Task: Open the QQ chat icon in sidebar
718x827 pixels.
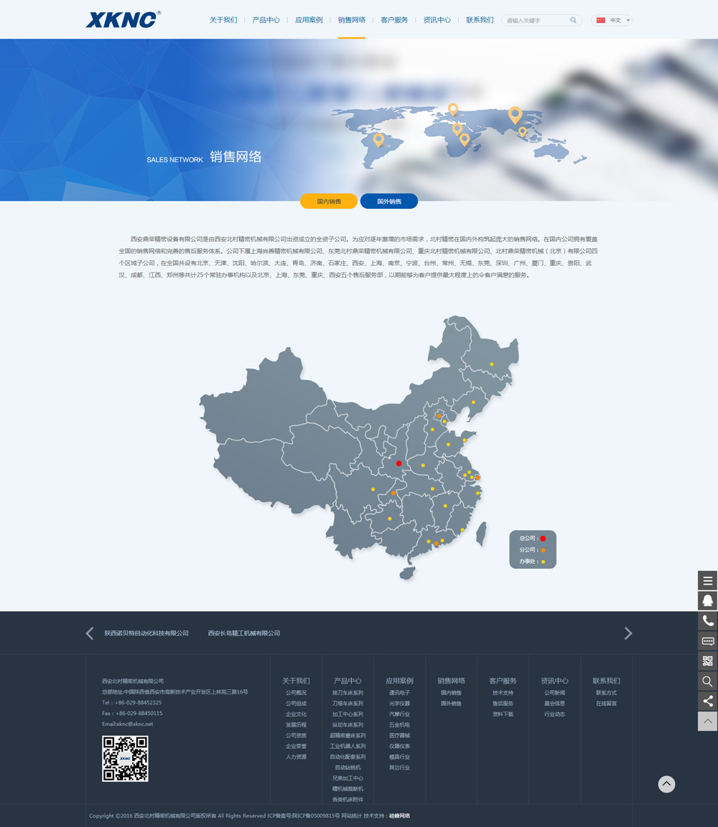Action: point(707,601)
